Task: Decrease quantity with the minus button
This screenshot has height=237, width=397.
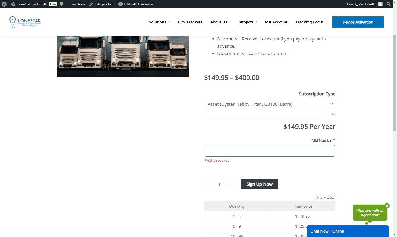Action: point(209,184)
